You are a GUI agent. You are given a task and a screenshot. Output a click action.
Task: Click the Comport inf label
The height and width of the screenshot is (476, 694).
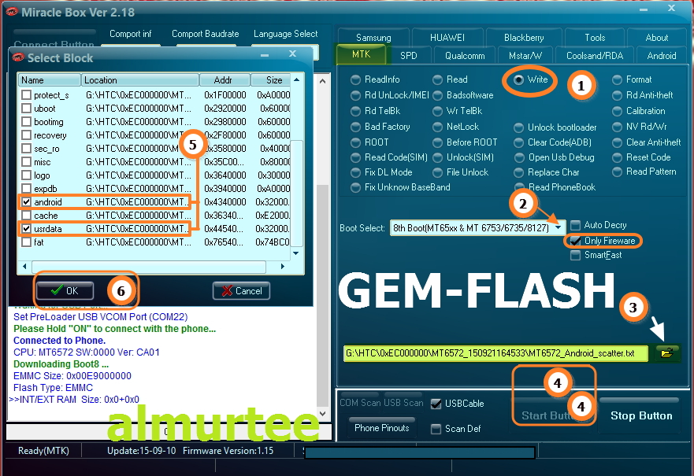(130, 34)
